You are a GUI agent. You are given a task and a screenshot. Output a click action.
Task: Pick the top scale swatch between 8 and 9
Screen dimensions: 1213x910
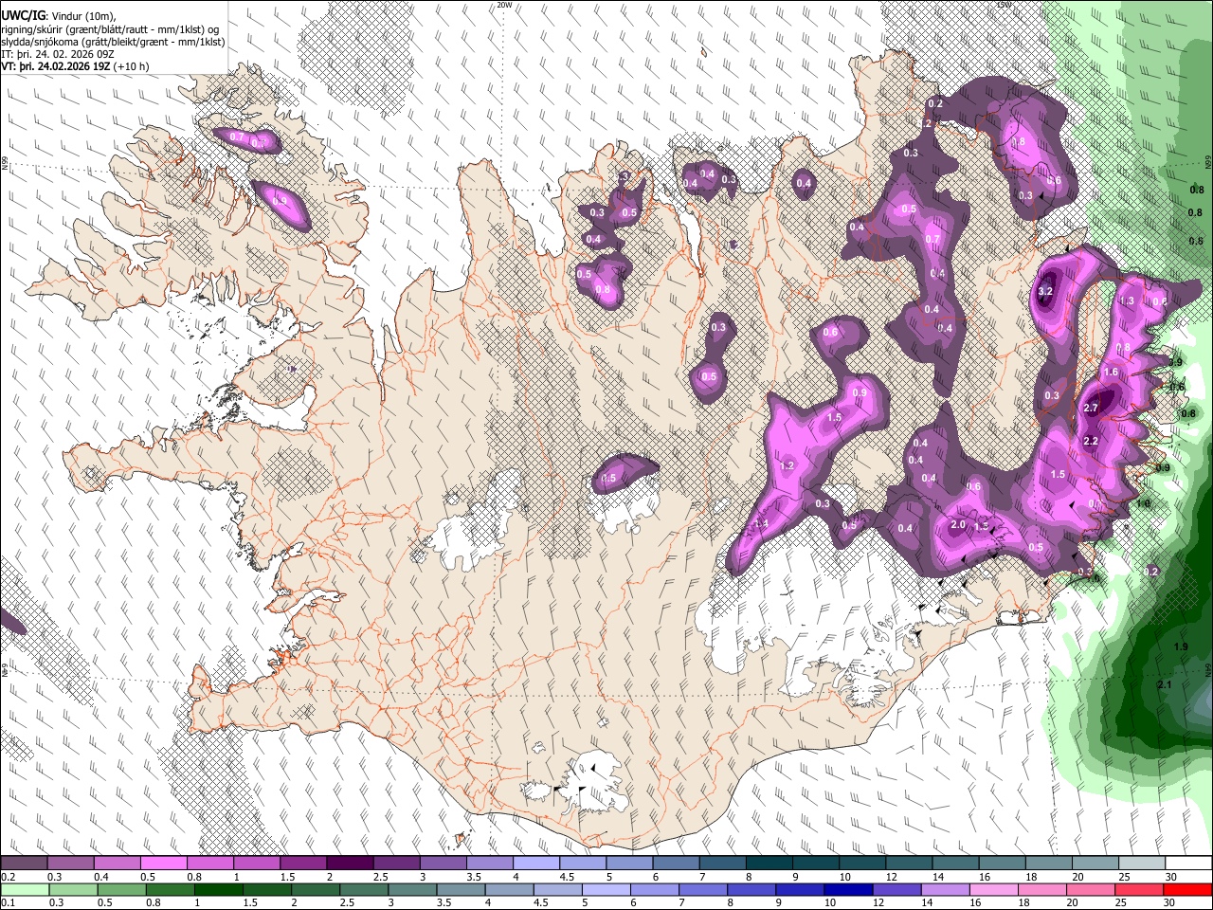click(x=769, y=864)
